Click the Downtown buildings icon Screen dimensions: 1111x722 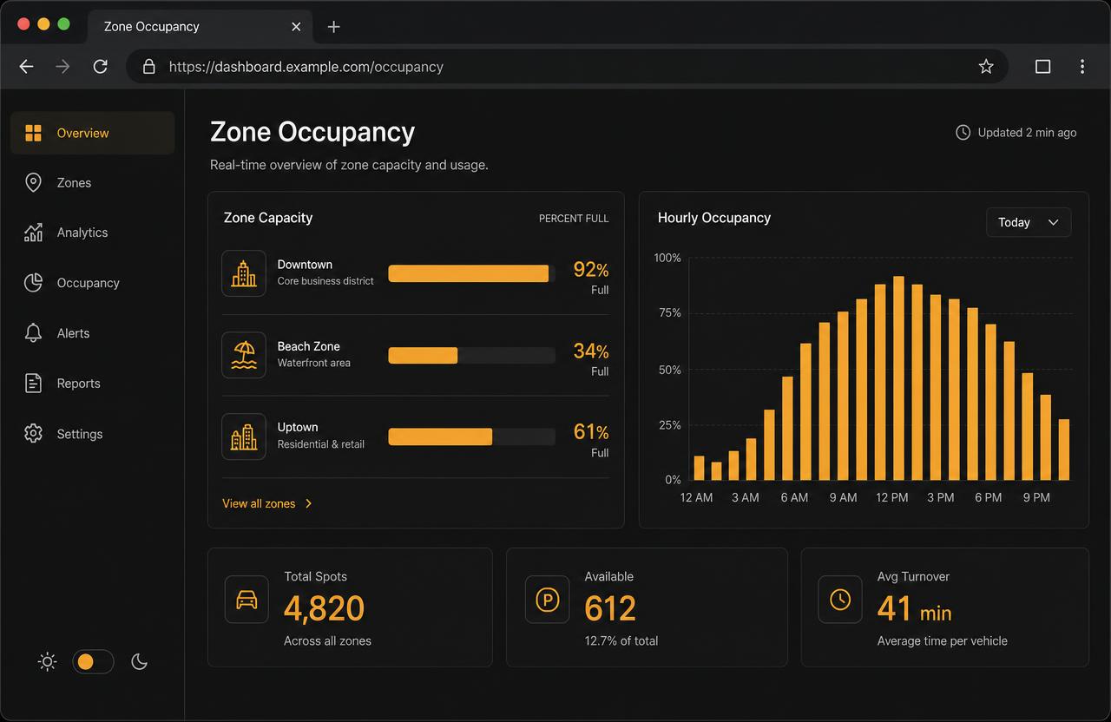coord(244,273)
